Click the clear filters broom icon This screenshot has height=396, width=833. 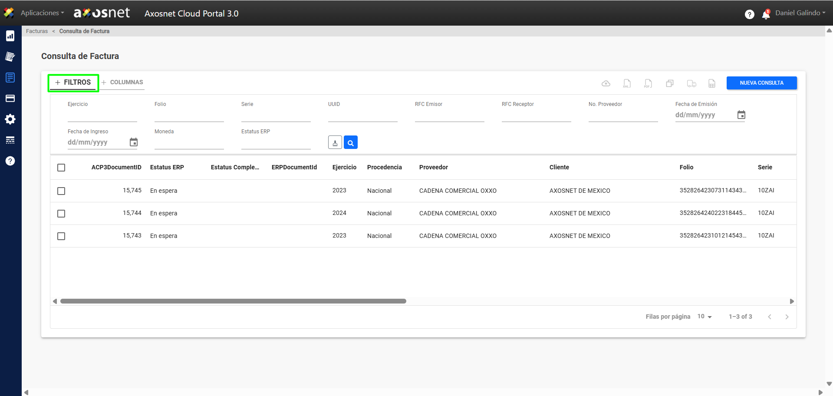click(335, 142)
